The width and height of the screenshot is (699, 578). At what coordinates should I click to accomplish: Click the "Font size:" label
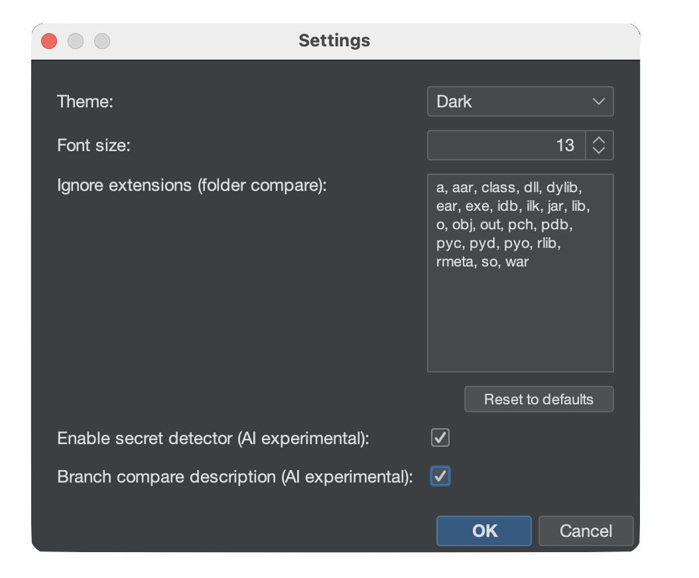(x=94, y=145)
